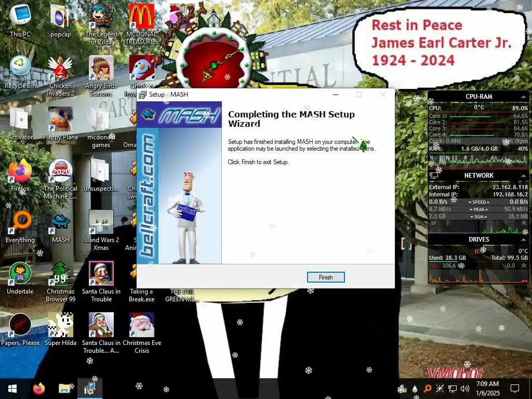Image resolution: width=532 pixels, height=399 pixels.
Task: Launch Santa Claus in Trouble... A... shortcut
Action: 101,334
